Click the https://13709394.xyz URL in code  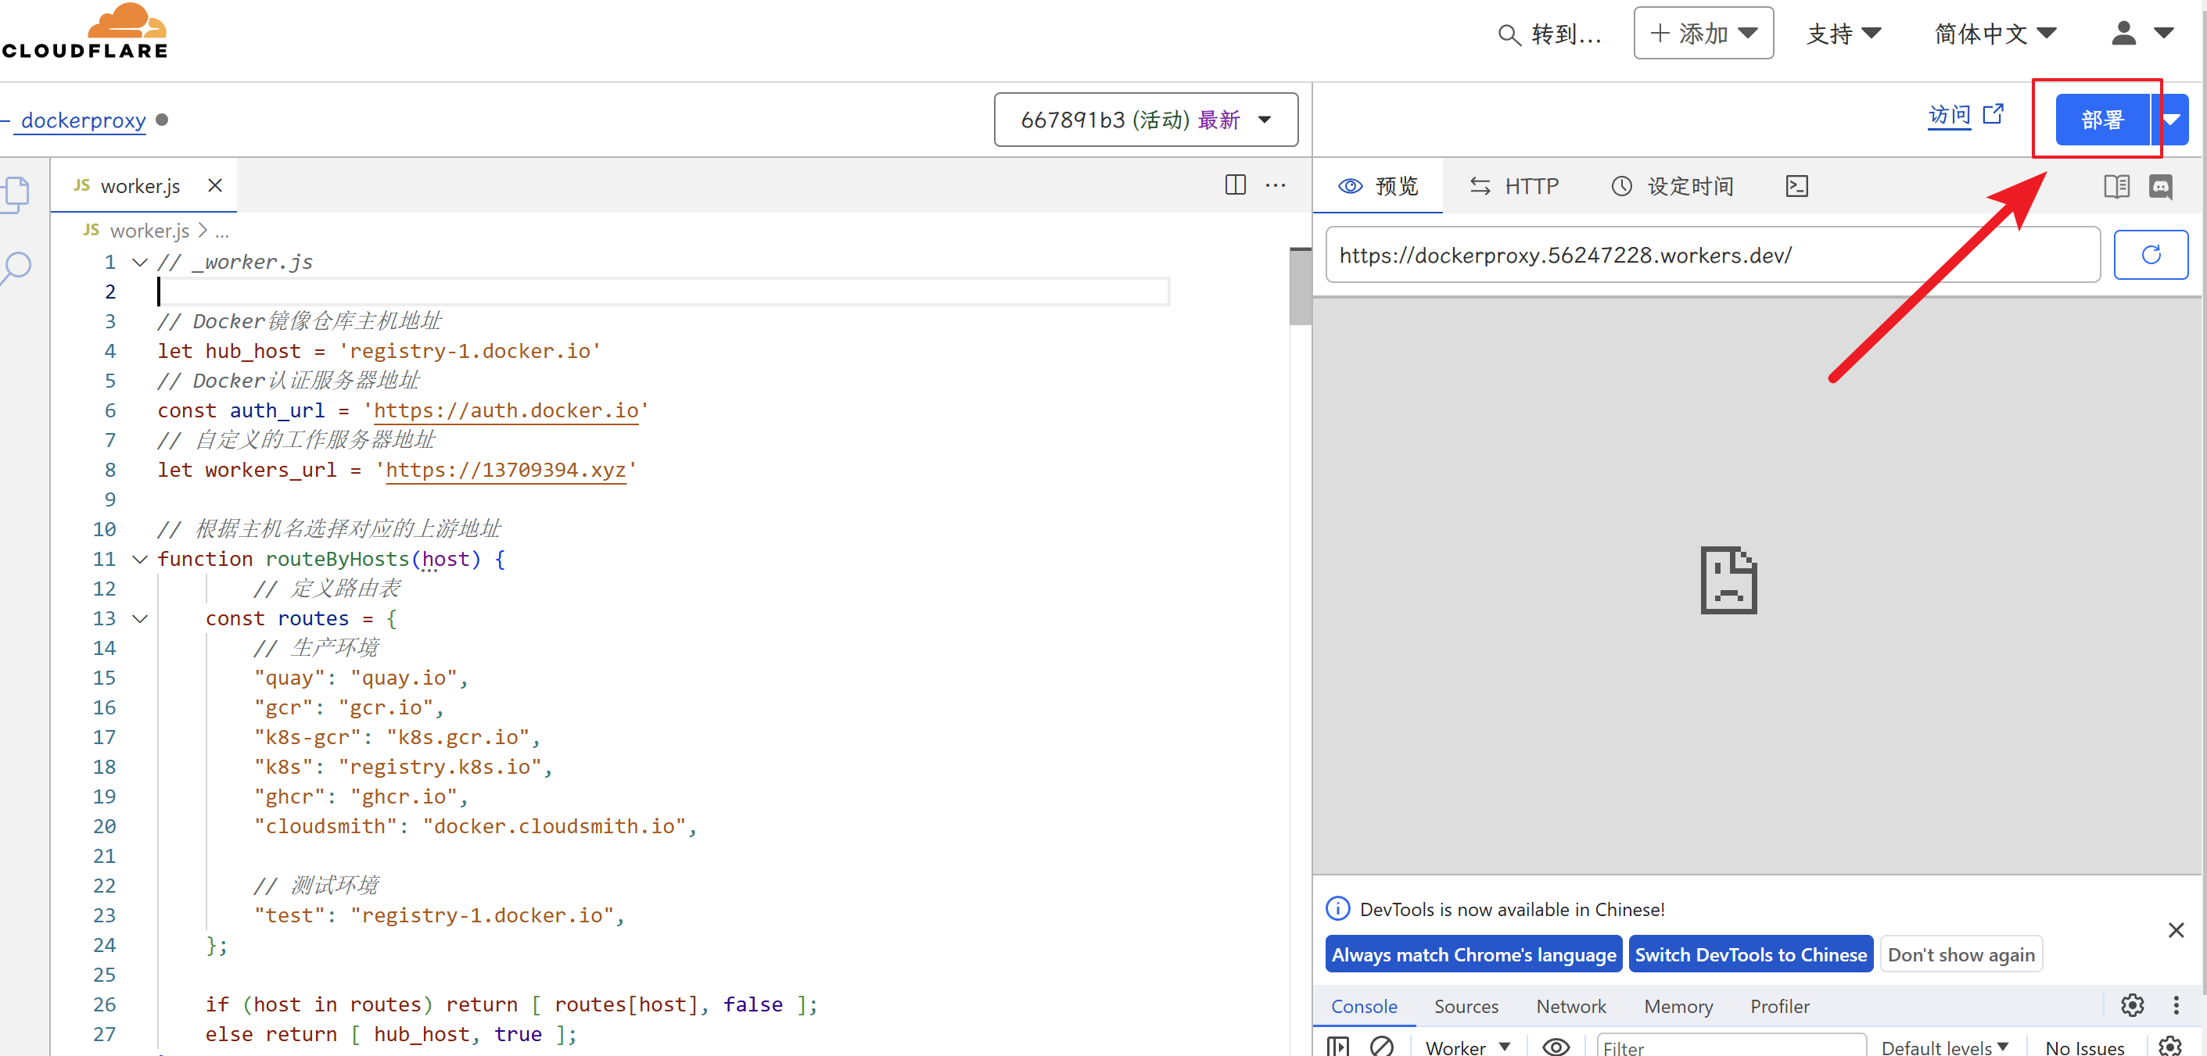pos(505,469)
